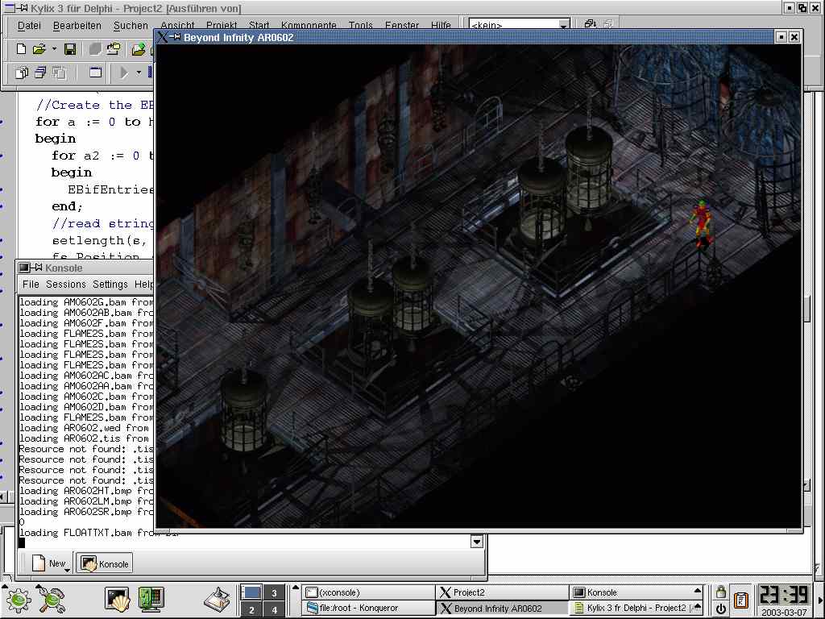Click the logout power icon

pyautogui.click(x=720, y=609)
